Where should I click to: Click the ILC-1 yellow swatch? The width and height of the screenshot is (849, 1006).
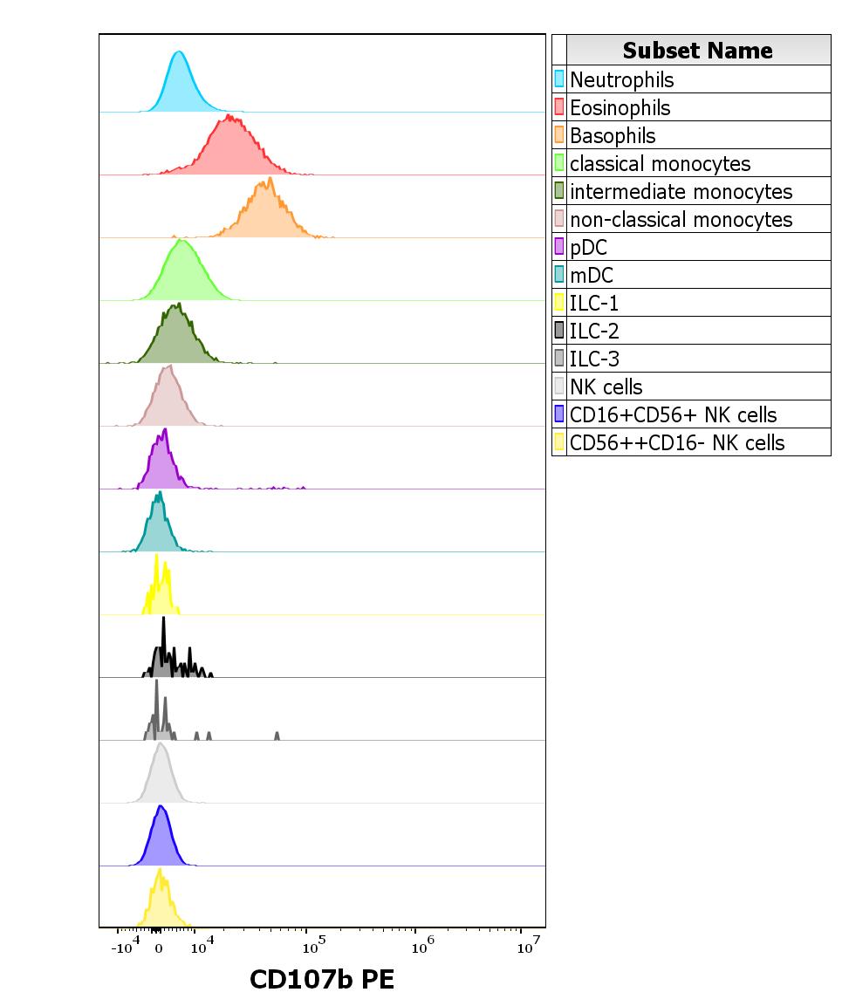pos(560,303)
